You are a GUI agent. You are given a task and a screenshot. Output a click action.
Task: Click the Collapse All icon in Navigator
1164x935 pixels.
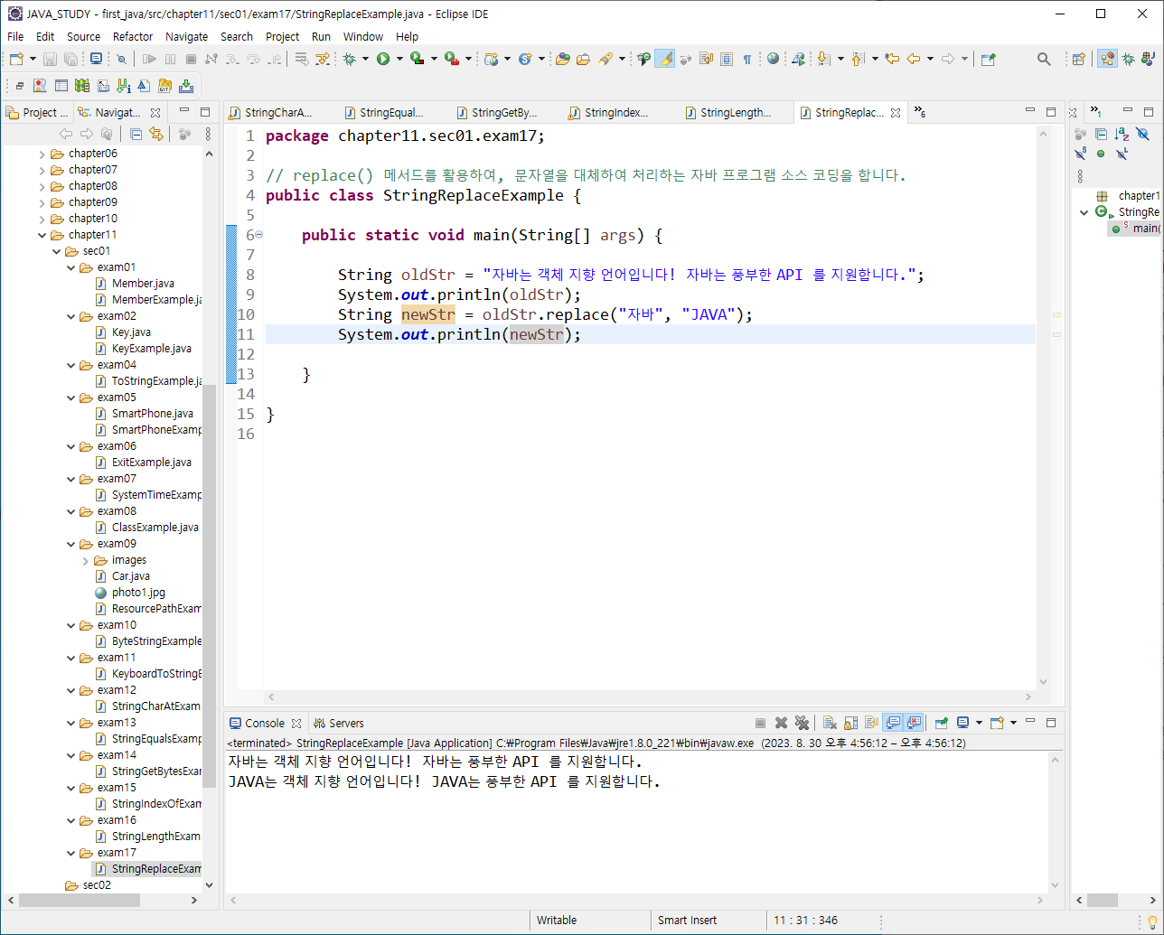(x=136, y=134)
